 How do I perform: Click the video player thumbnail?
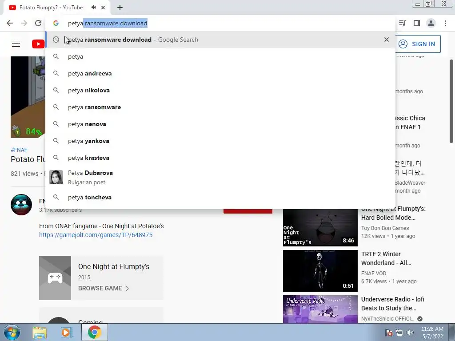pyautogui.click(x=28, y=97)
